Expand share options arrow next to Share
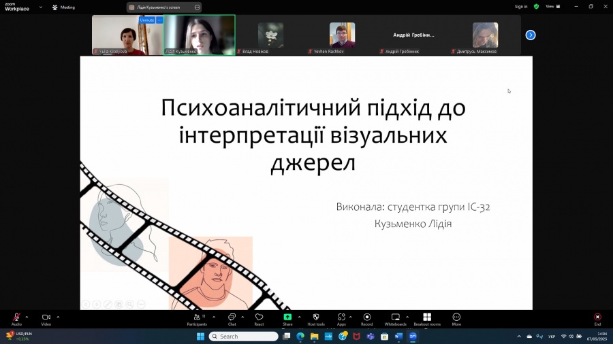 coord(300,317)
